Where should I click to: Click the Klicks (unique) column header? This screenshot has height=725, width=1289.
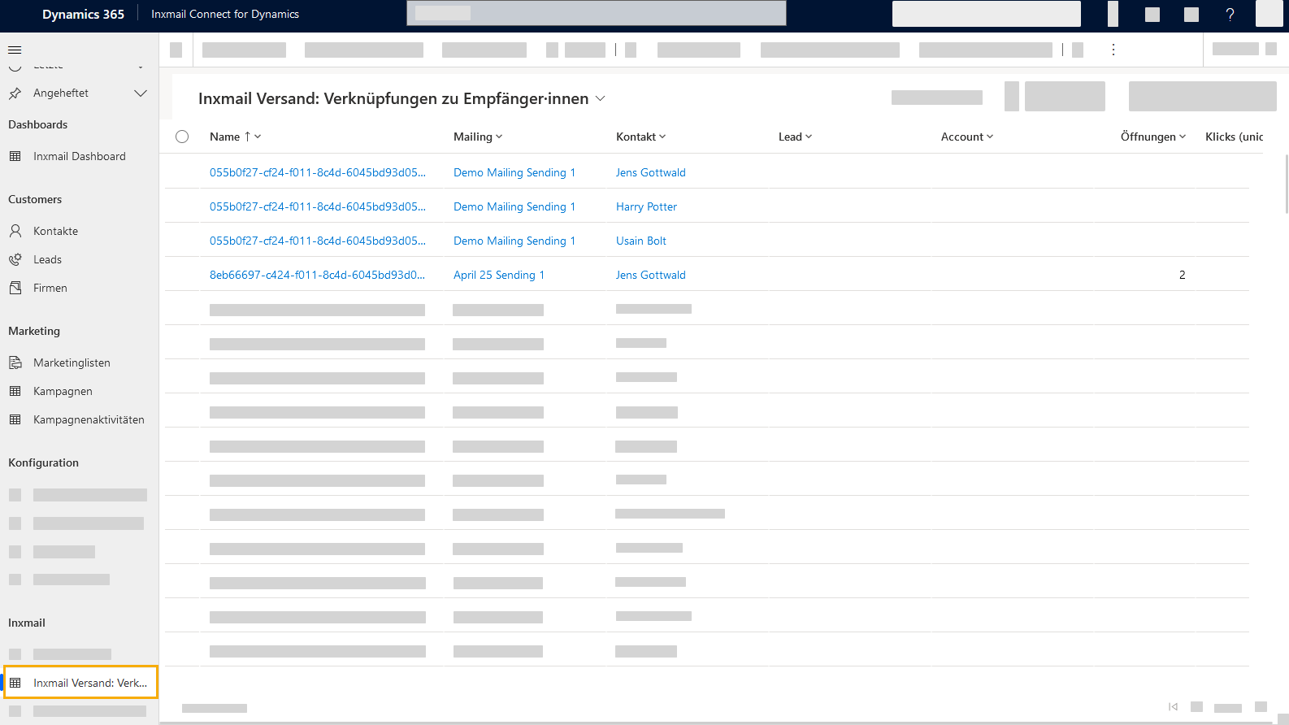(x=1234, y=137)
